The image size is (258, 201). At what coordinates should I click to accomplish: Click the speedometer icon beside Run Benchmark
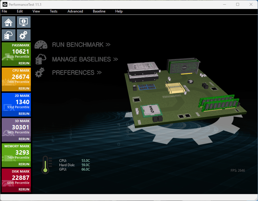(41, 45)
